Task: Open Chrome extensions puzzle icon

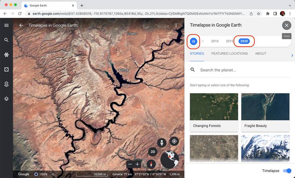Action: pos(267,14)
